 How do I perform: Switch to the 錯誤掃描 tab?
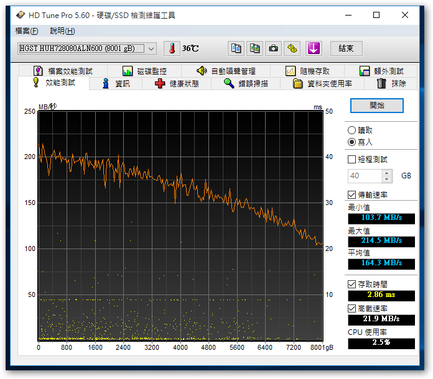[246, 84]
